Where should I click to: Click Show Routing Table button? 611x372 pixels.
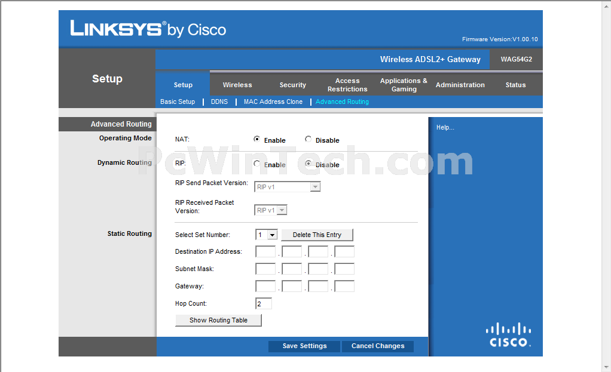click(219, 320)
